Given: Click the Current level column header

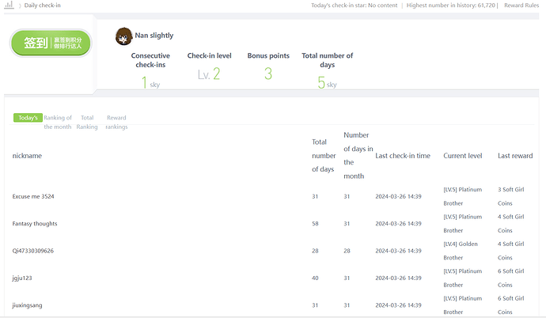Looking at the screenshot, I should (462, 156).
